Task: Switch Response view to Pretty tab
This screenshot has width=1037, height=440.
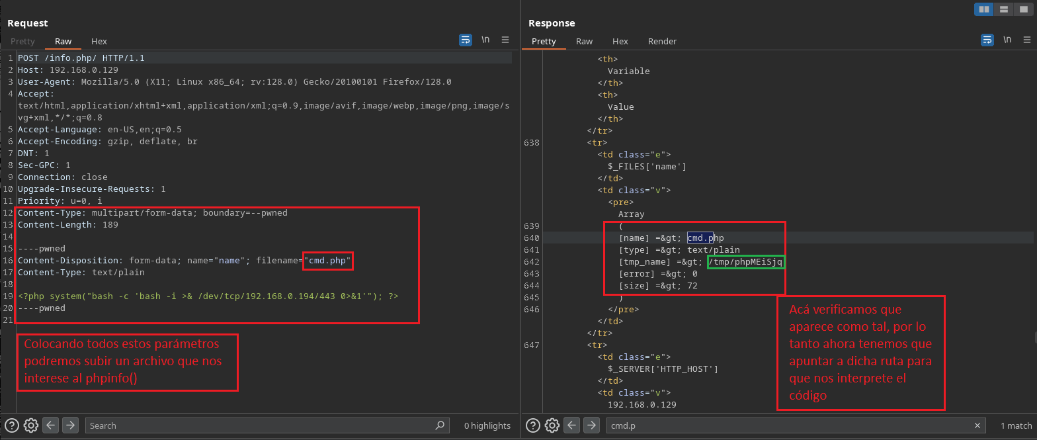Action: click(544, 41)
